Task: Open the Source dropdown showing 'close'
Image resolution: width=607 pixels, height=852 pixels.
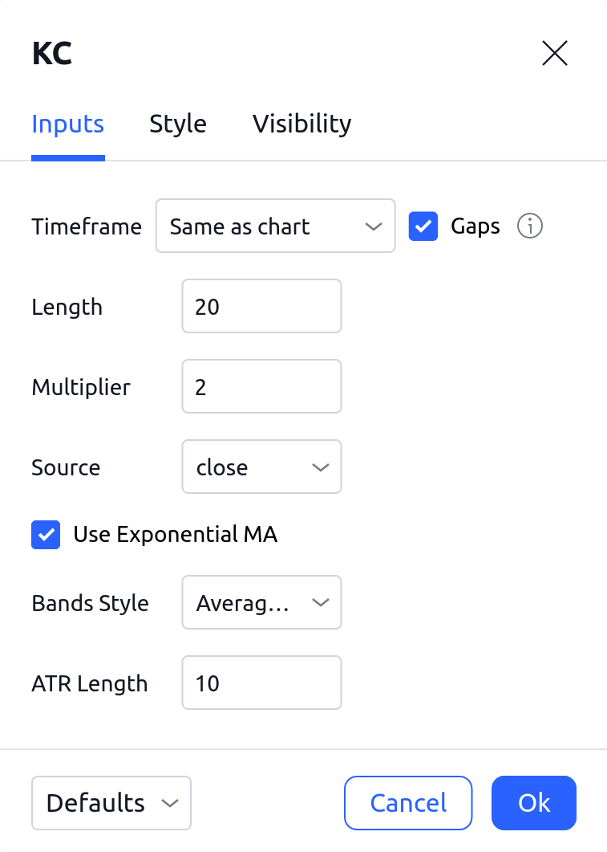Action: (x=261, y=467)
